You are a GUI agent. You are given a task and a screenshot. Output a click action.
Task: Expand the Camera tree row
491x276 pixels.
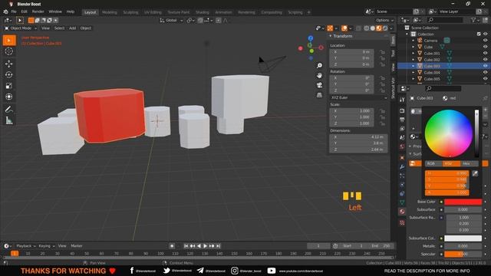tap(413, 41)
